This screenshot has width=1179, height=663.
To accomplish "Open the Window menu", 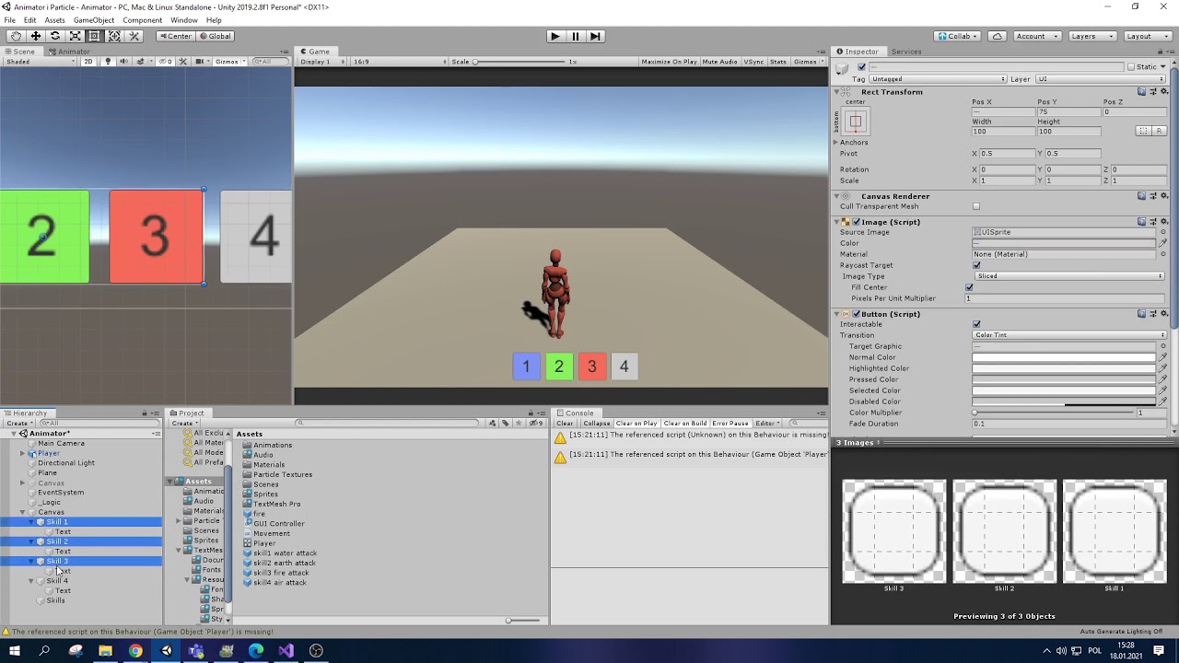I will (183, 20).
